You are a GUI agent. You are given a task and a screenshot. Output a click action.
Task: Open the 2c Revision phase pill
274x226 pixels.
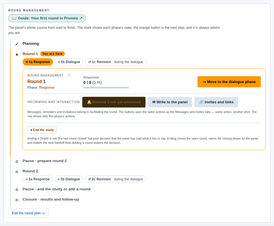pyautogui.click(x=115, y=179)
